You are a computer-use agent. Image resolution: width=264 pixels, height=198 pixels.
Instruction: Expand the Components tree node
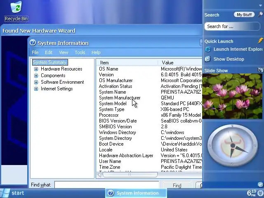[x=36, y=75]
